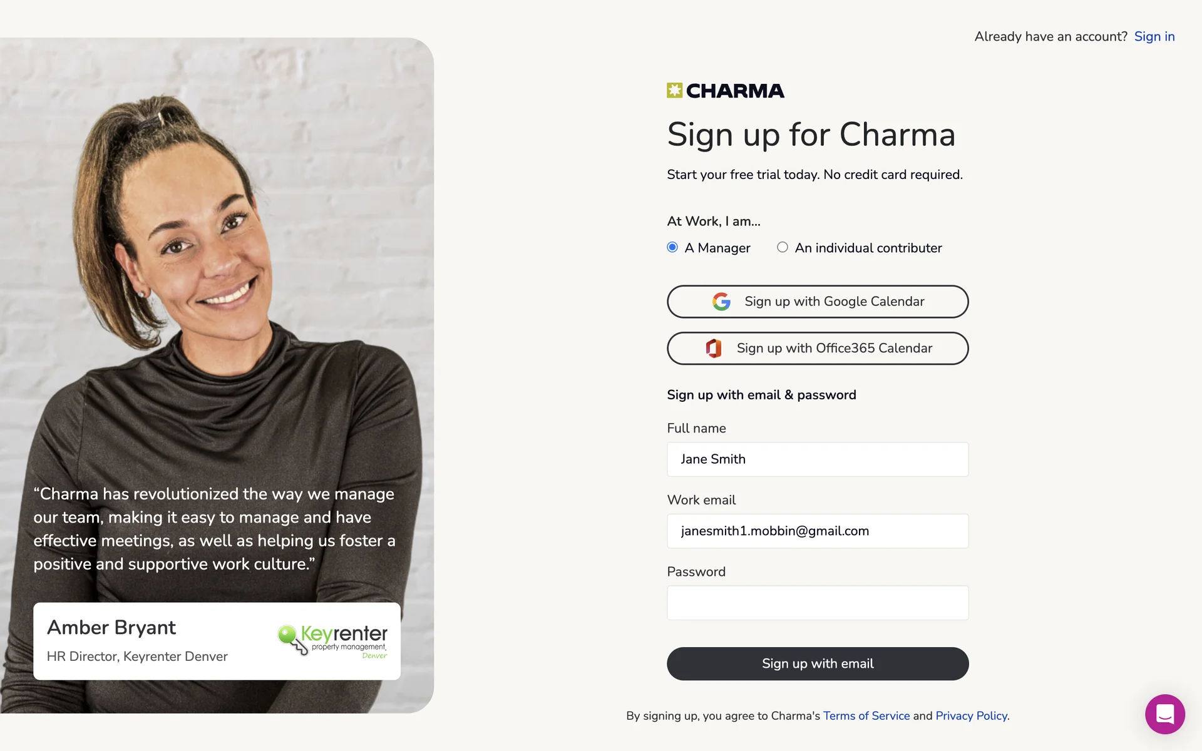This screenshot has height=751, width=1202.
Task: Click the Office365 logo icon
Action: tap(714, 348)
